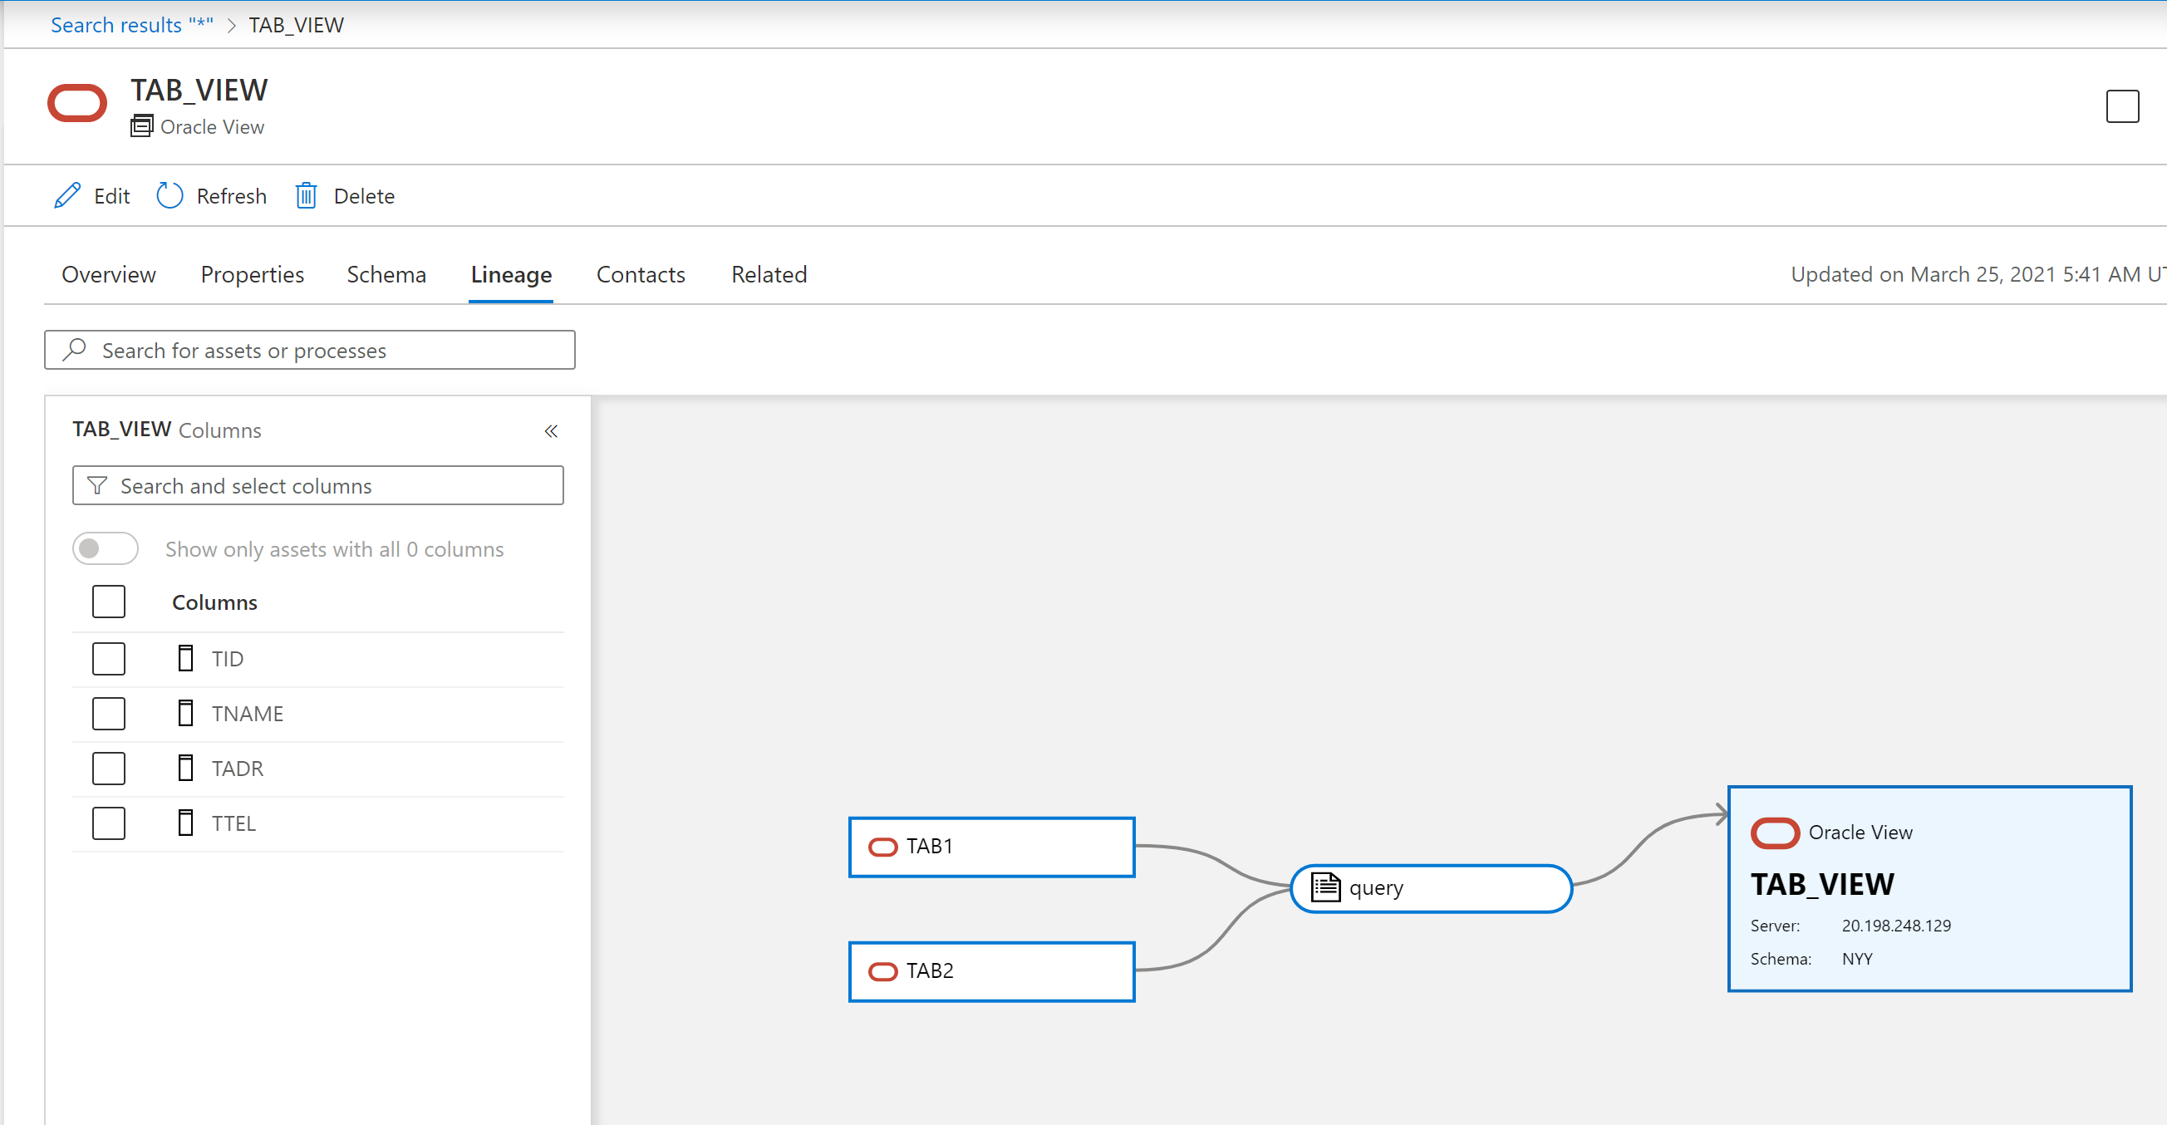Image resolution: width=2167 pixels, height=1125 pixels.
Task: Click the Search and select columns filter field
Action: (318, 484)
